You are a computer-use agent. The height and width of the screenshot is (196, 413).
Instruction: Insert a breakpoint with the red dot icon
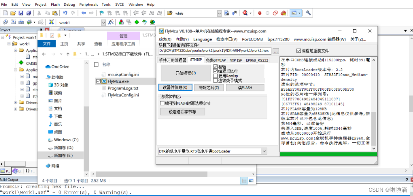coord(259,13)
